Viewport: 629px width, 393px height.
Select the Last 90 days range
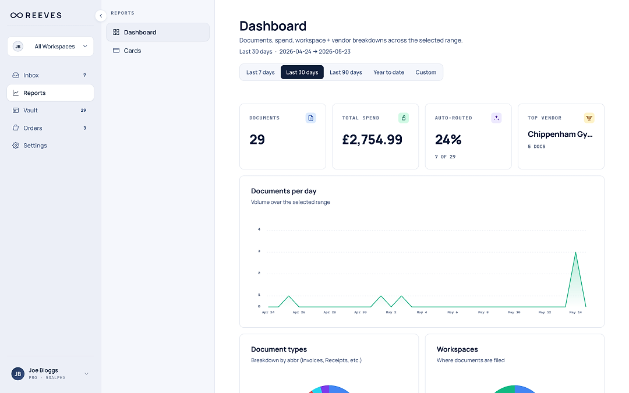[346, 72]
